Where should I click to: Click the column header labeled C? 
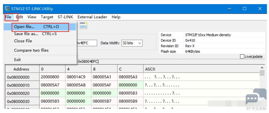tap(130, 69)
